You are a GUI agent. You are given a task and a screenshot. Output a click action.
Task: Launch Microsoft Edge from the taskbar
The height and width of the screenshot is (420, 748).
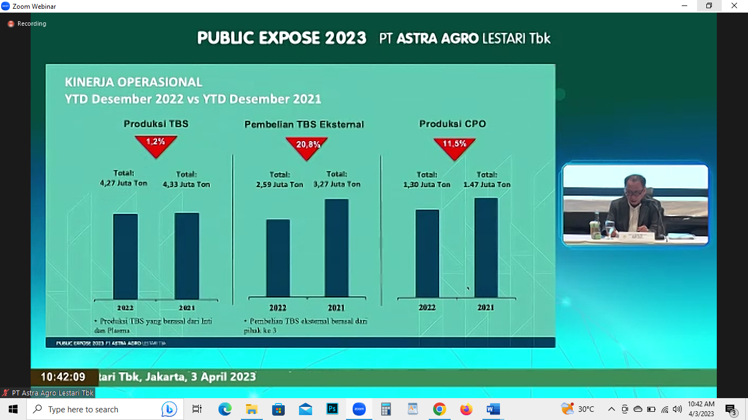[225, 409]
